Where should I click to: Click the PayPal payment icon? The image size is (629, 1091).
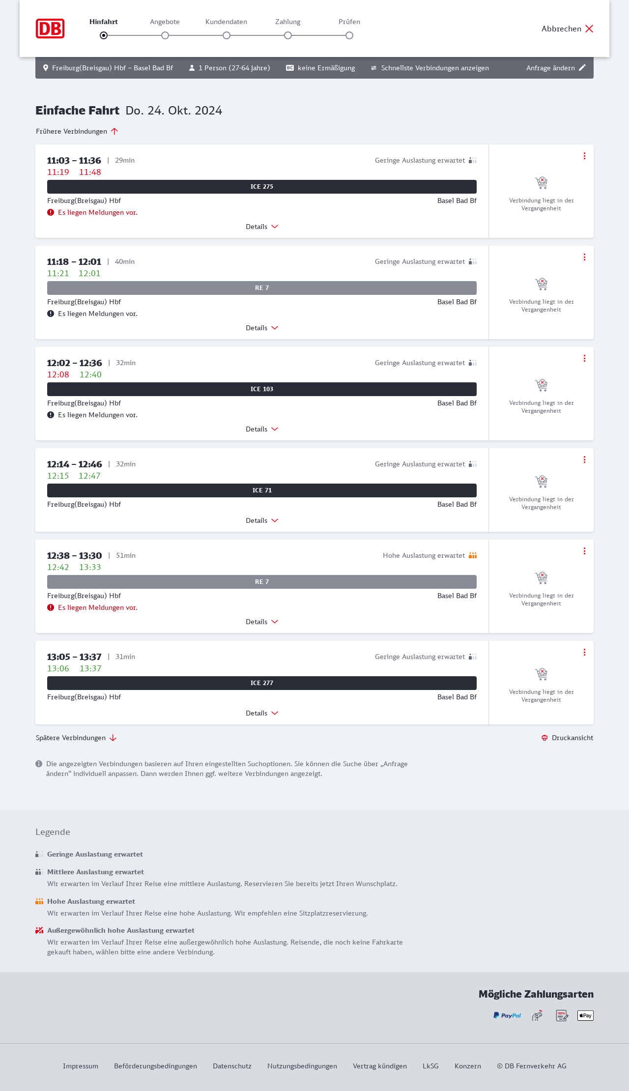tap(507, 1015)
